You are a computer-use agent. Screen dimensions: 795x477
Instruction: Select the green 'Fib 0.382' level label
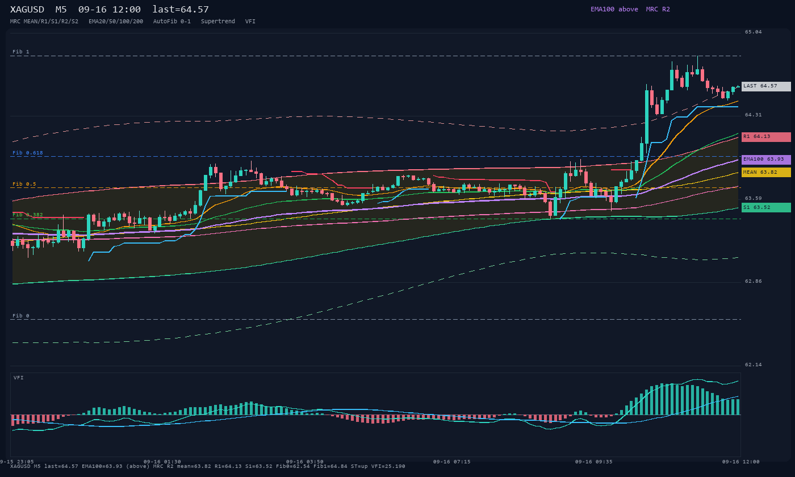click(28, 215)
